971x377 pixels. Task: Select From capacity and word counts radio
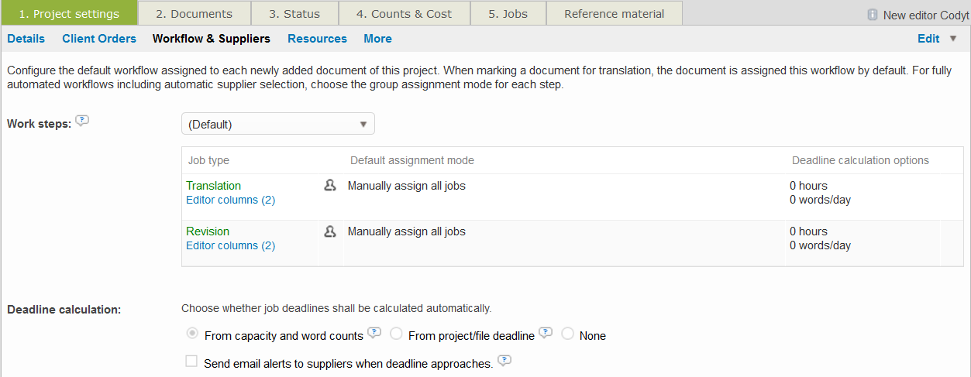(x=192, y=334)
